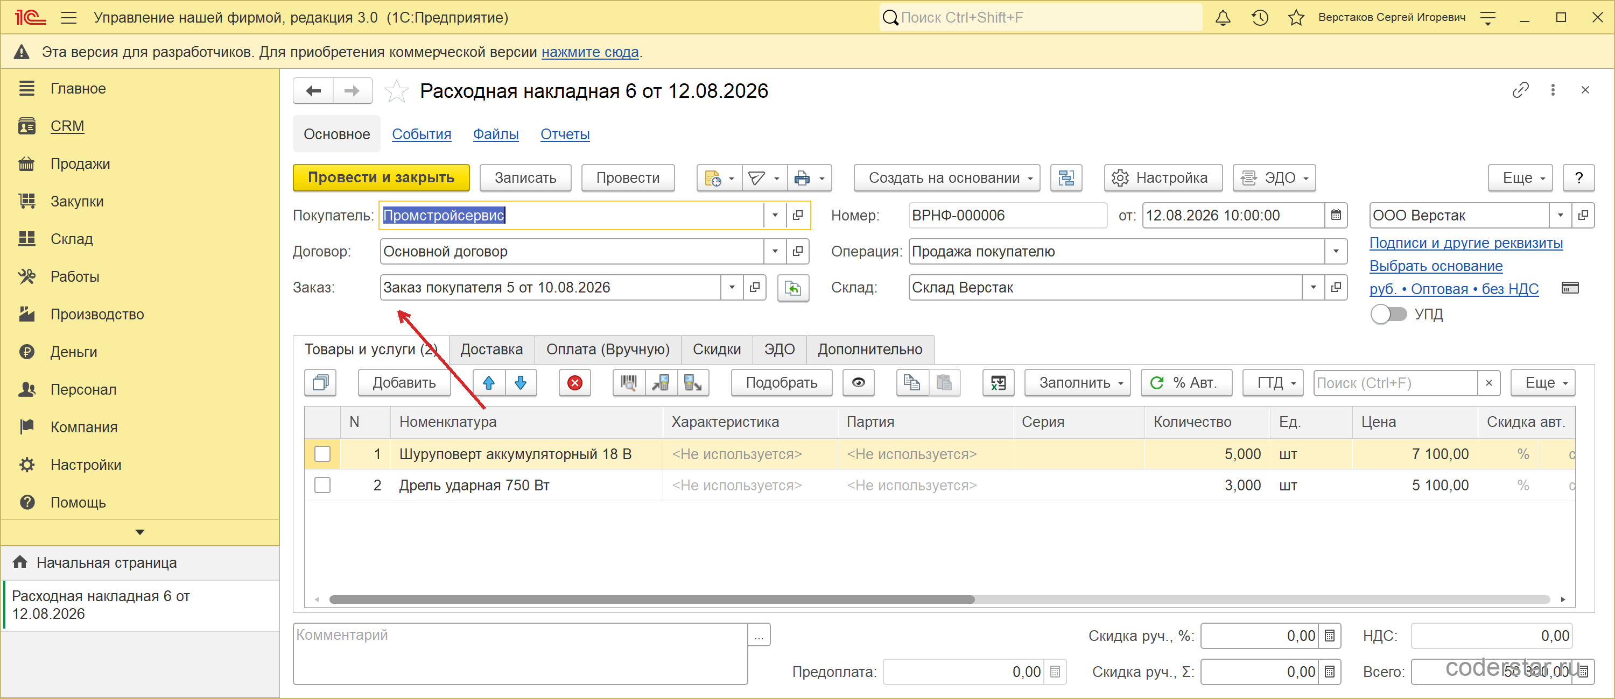Expand the ООО Верстак organization dropdown

pos(1560,216)
